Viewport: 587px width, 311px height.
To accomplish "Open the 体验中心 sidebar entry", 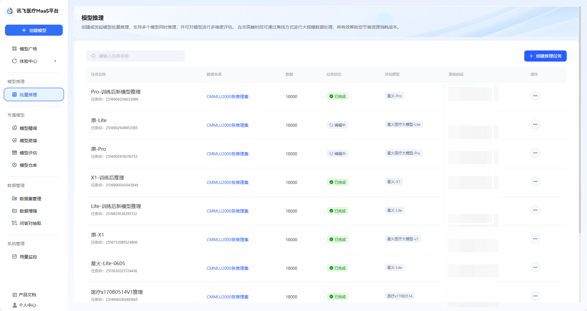I will point(34,61).
